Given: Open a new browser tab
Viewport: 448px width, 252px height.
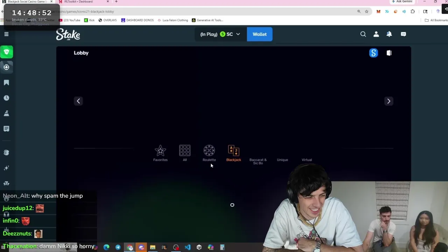Looking at the screenshot, I should point(116,1).
